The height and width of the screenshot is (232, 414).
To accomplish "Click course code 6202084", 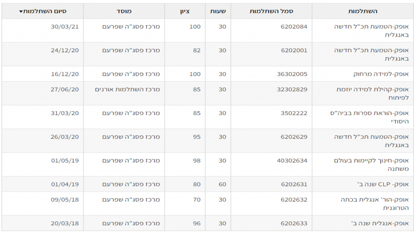I will (294, 27).
